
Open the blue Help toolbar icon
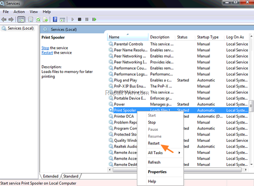point(55,19)
